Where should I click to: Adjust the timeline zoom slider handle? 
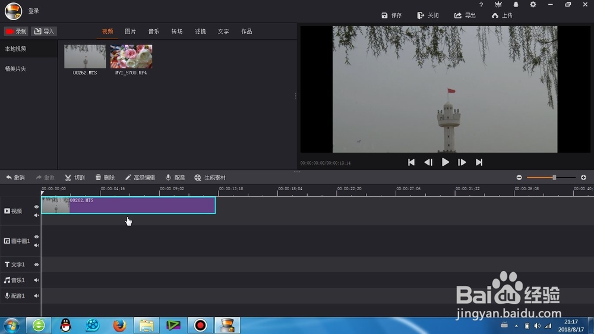(554, 178)
